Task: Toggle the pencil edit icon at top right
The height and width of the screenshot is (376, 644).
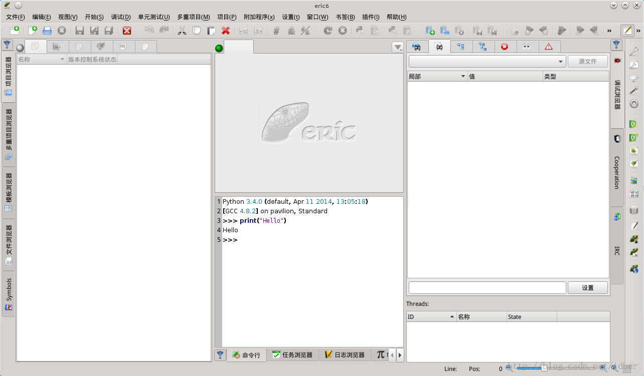Action: tap(626, 31)
